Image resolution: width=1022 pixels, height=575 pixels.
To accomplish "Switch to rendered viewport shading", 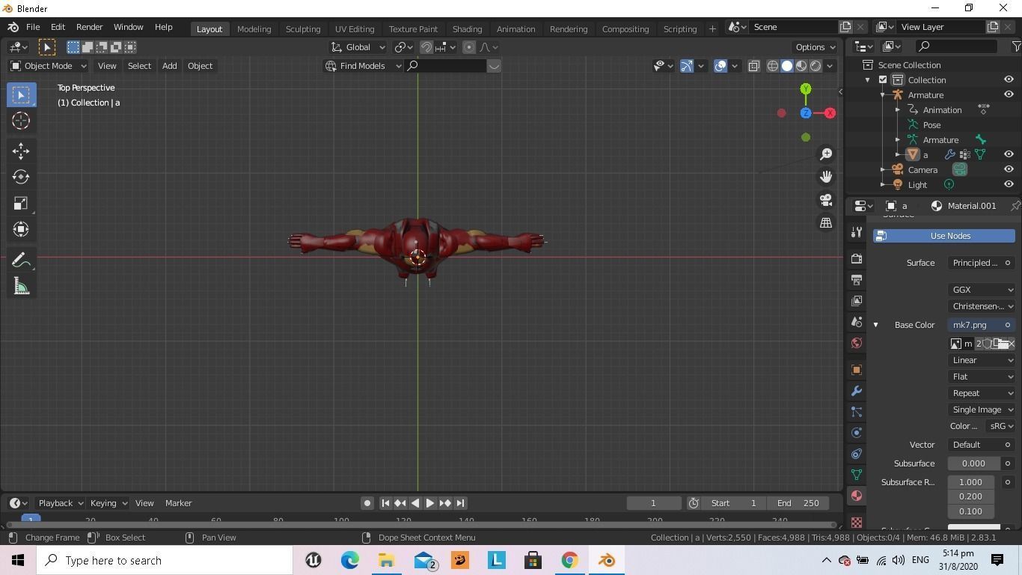I will tap(816, 66).
